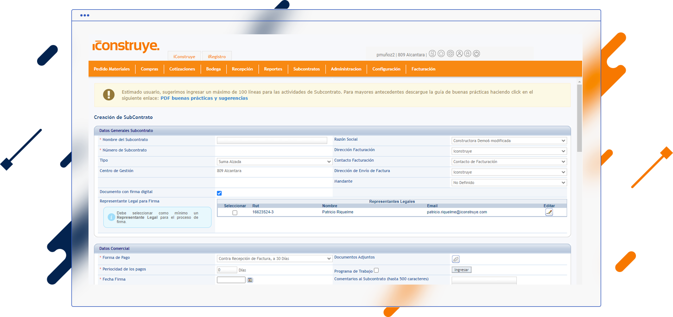Click the user profile icon top right
This screenshot has height=317, width=673.
click(459, 53)
